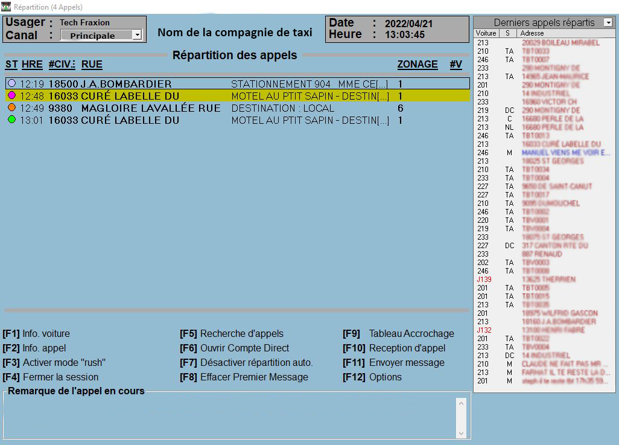Click the magenta status circle at 12:48
619x445 pixels.
(x=12, y=95)
